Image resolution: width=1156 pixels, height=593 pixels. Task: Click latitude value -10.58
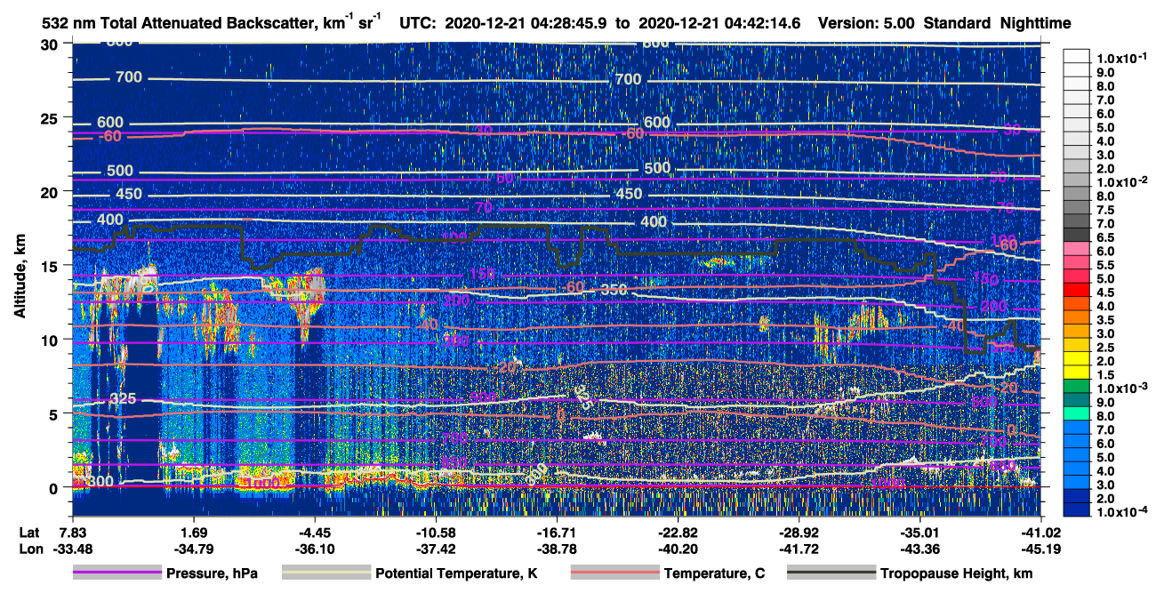click(436, 533)
